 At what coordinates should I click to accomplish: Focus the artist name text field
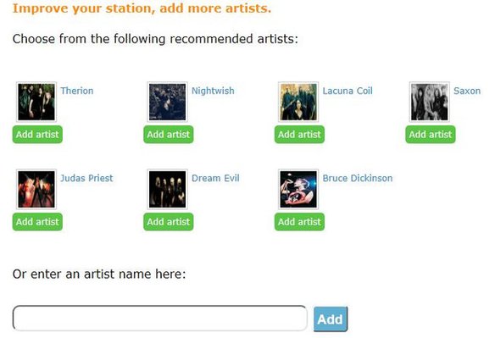click(159, 319)
